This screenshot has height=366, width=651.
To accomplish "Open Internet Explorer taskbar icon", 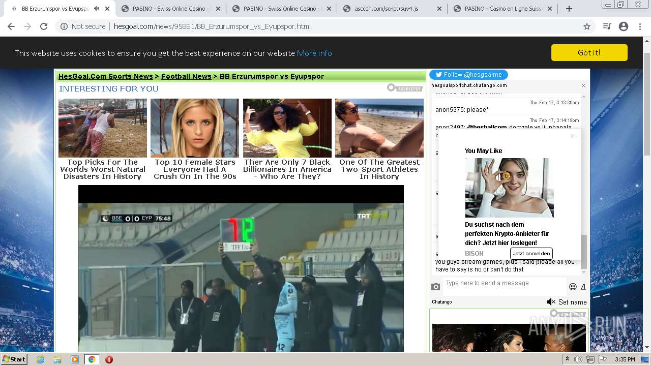I will click(40, 359).
